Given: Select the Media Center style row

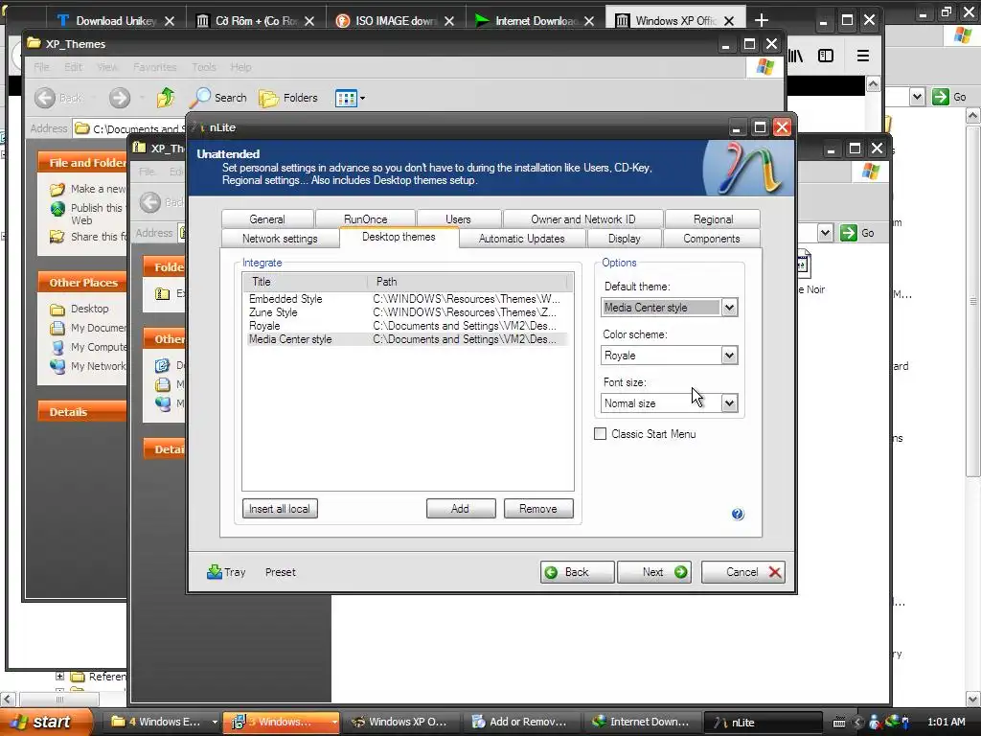Looking at the screenshot, I should (404, 339).
